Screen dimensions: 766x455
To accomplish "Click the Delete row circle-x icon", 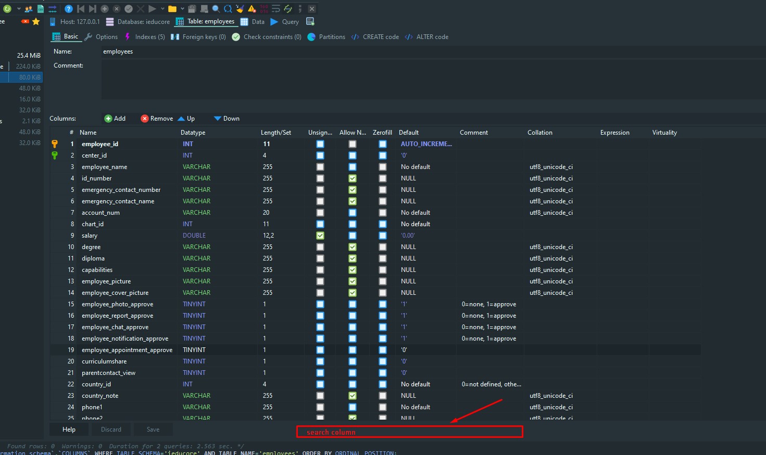I will click(117, 9).
